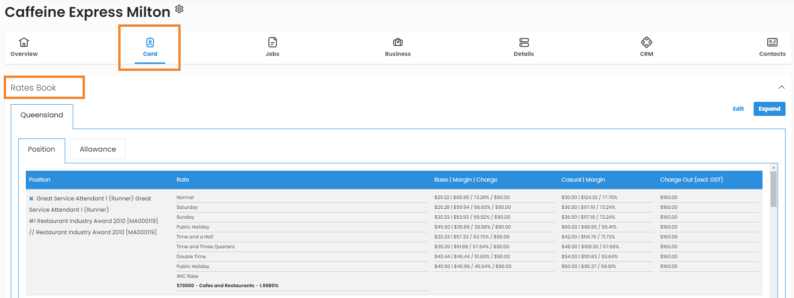Click the Base | Margin | Charge column header
Screen dimensions: 794x298
(x=466, y=180)
